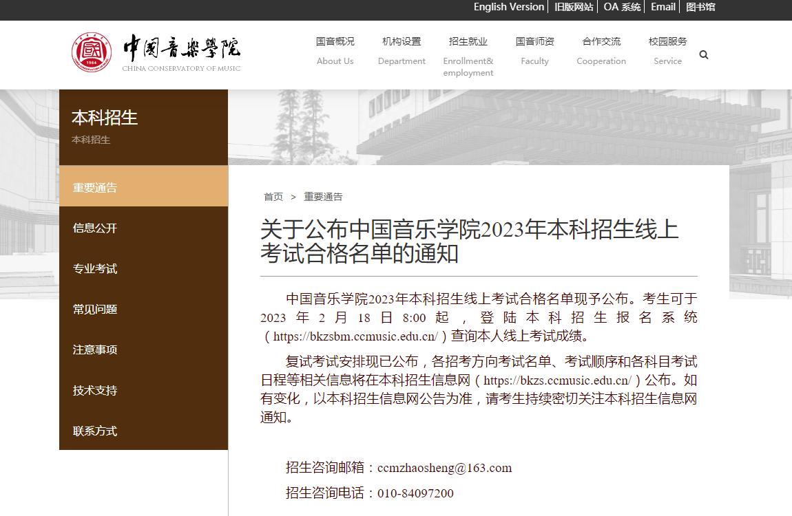792x516 pixels.
Task: Open 校园服务 Service menu
Action: coord(668,51)
